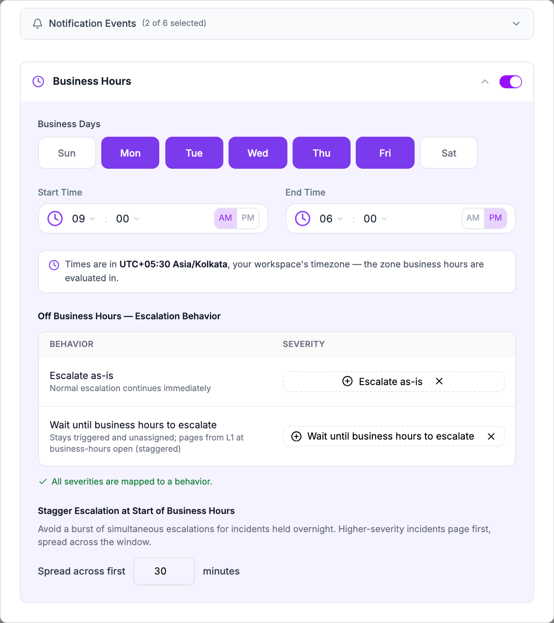
Task: Add severity to Wait until business hours
Action: pyautogui.click(x=296, y=436)
